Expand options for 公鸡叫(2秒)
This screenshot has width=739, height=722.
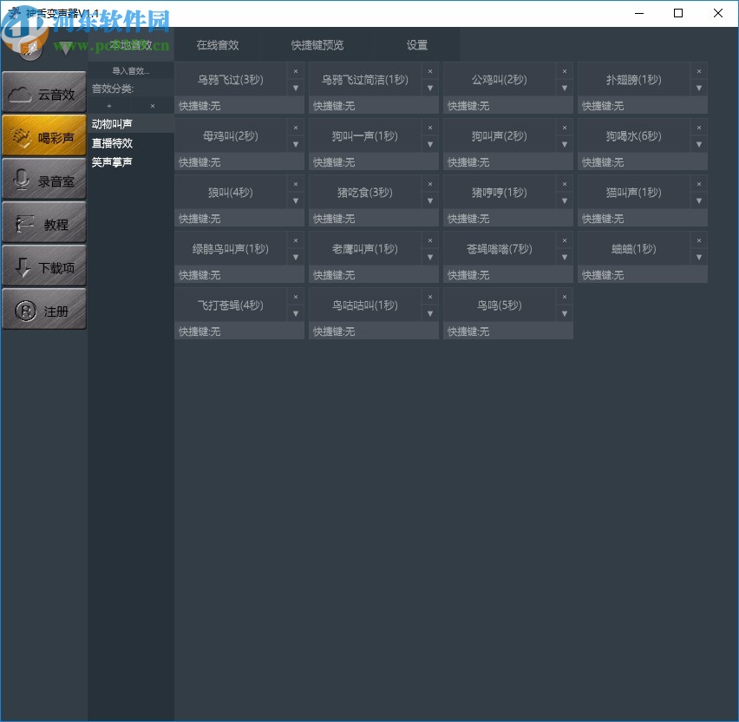[564, 88]
